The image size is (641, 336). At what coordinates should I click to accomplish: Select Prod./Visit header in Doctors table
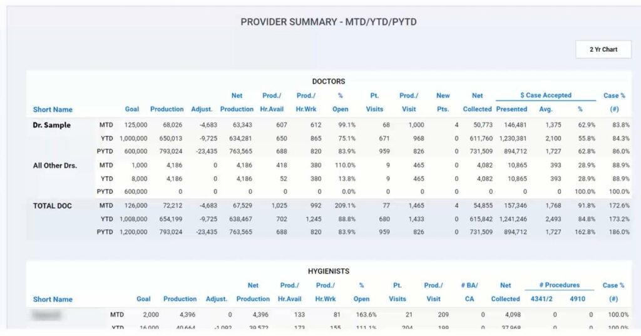click(409, 102)
